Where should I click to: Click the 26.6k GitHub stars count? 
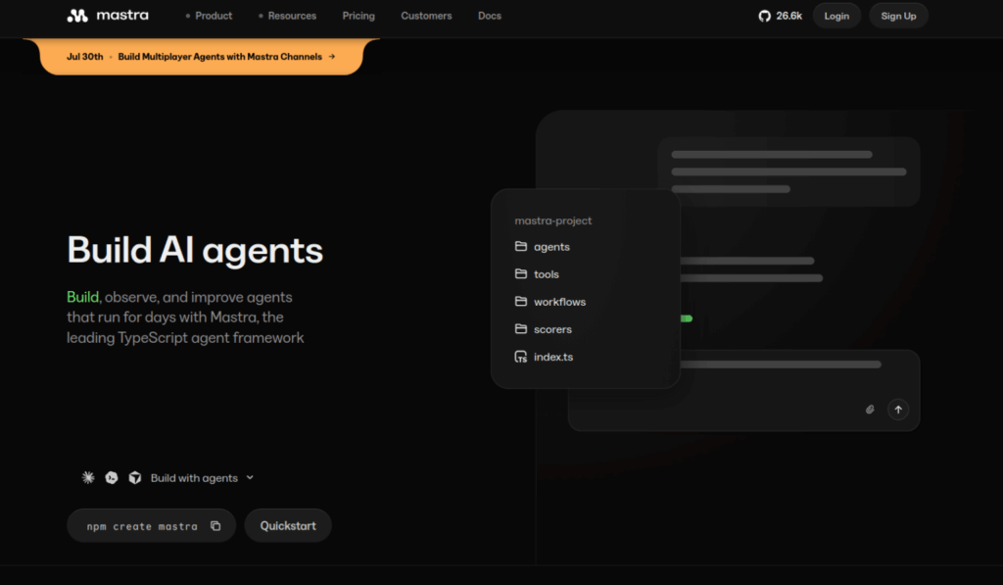pyautogui.click(x=788, y=16)
